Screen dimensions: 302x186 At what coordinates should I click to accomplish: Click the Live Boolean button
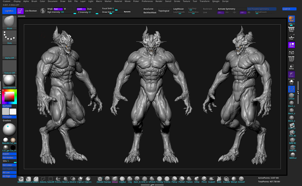point(31,11)
